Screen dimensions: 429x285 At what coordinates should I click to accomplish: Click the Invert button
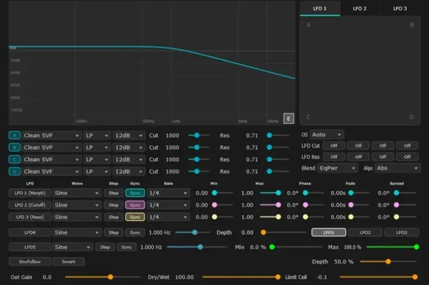pos(69,262)
